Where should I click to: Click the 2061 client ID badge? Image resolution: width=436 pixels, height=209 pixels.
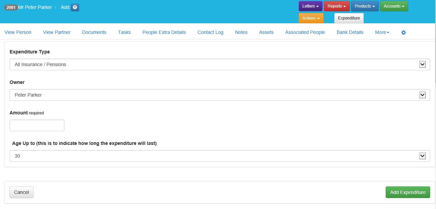click(11, 7)
